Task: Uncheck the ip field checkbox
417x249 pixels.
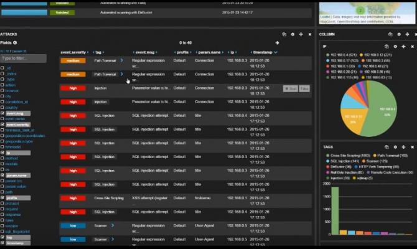Action: pyautogui.click(x=2, y=153)
